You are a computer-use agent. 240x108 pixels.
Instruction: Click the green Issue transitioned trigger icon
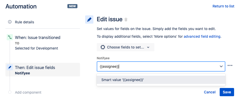(x=10, y=37)
